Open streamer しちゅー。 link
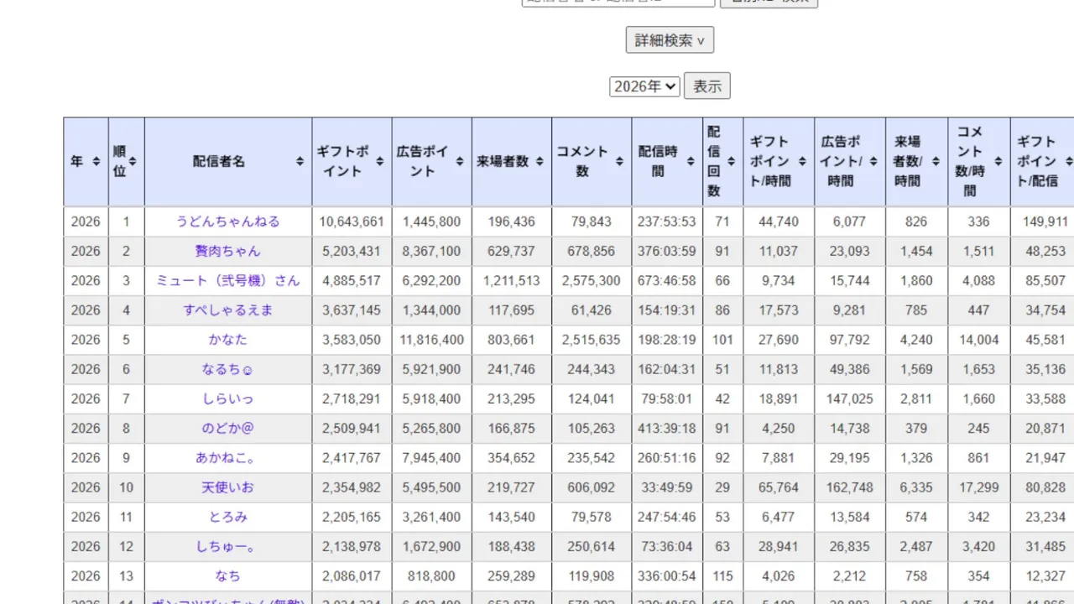Viewport: 1074px width, 604px height. (228, 546)
